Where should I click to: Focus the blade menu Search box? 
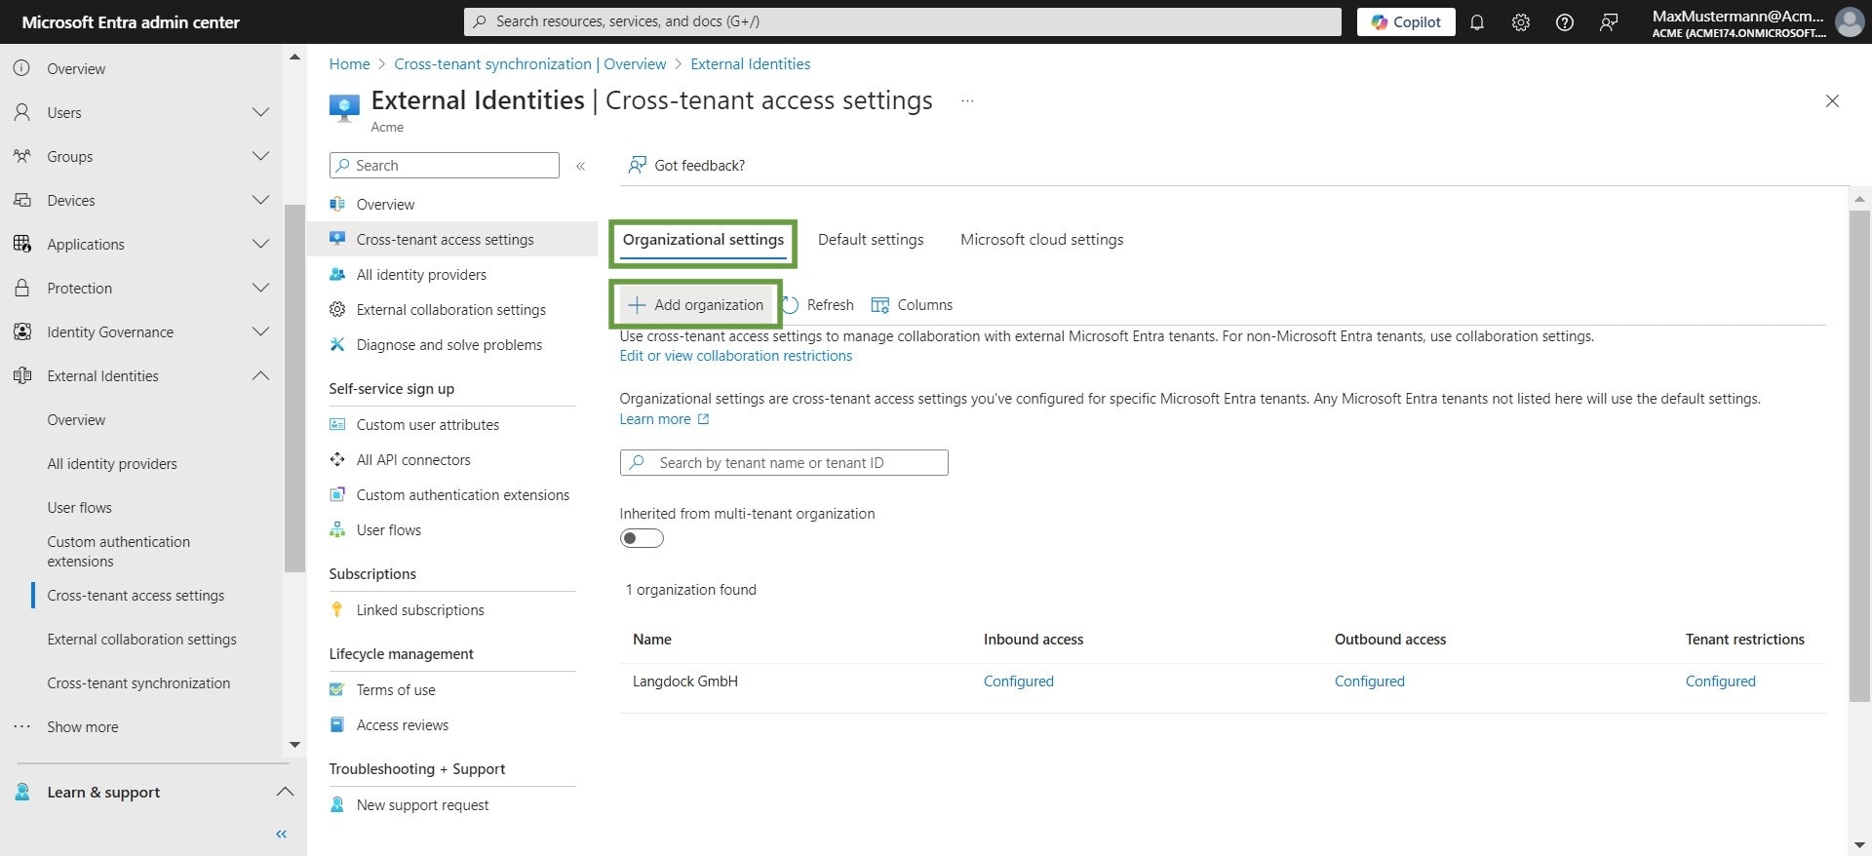click(445, 166)
